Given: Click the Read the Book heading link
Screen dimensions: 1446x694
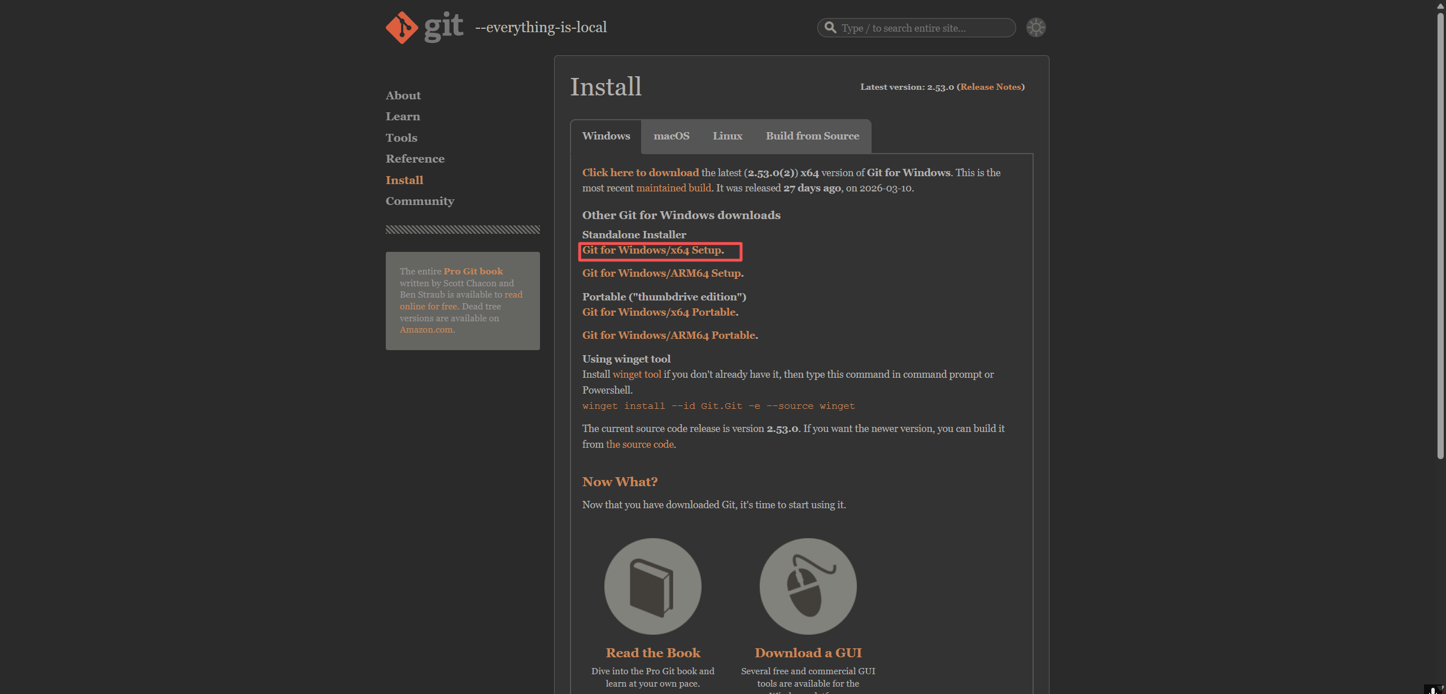Looking at the screenshot, I should point(652,653).
